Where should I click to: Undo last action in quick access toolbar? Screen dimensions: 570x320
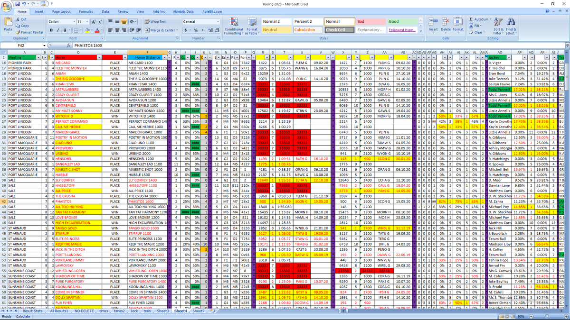pyautogui.click(x=24, y=3)
